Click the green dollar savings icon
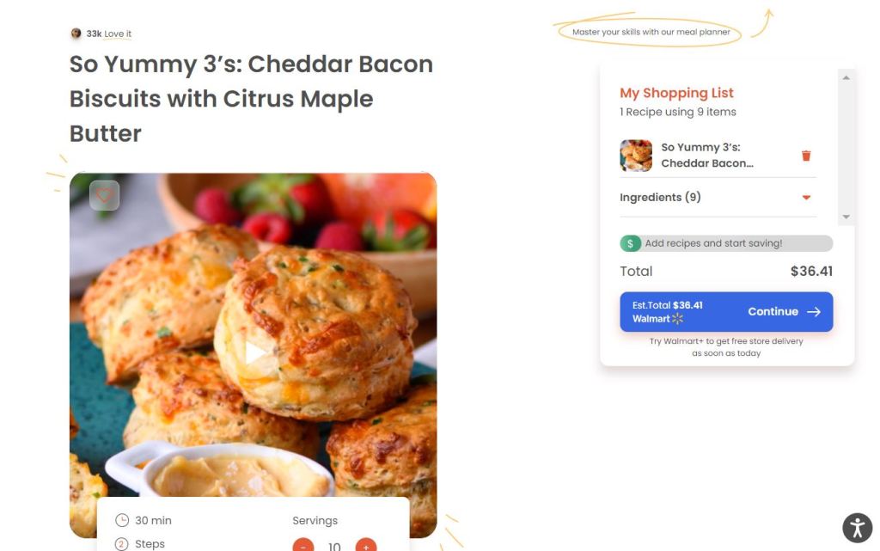Image resolution: width=880 pixels, height=551 pixels. [630, 243]
